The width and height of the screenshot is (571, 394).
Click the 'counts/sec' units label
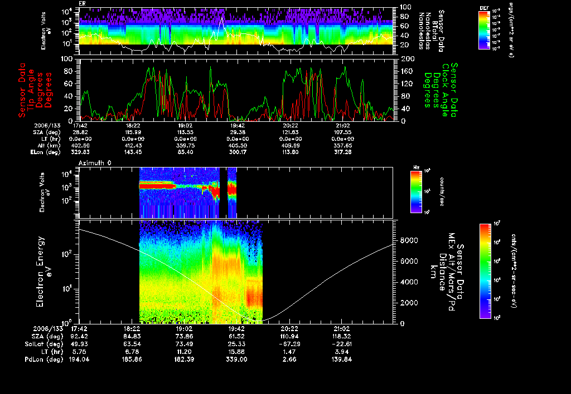tap(442, 192)
